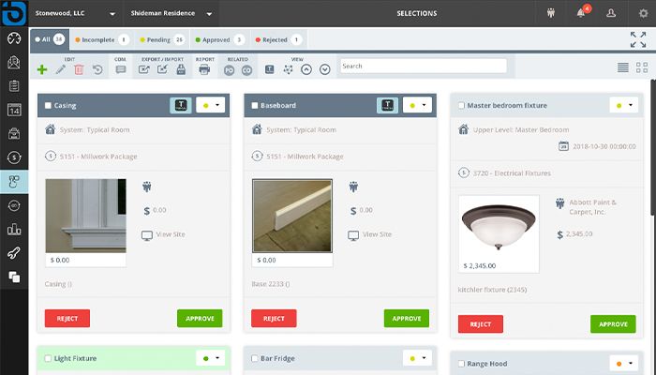Viewport: 656px width, 375px height.
Task: Select the Approved tab
Action: tap(220, 39)
